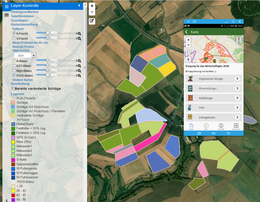
Task: Zoom in on the main satellite map
Action: point(92,6)
